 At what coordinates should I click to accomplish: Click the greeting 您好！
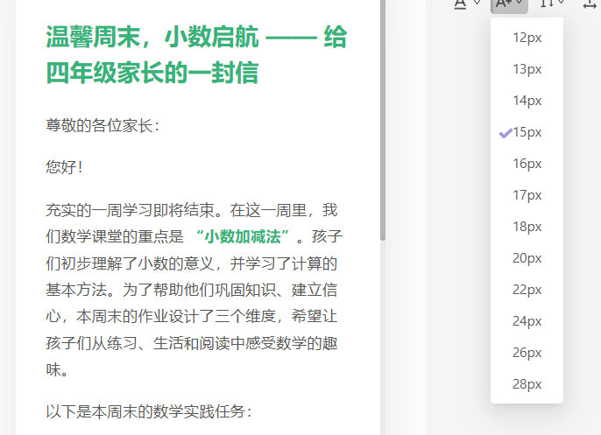pos(65,167)
